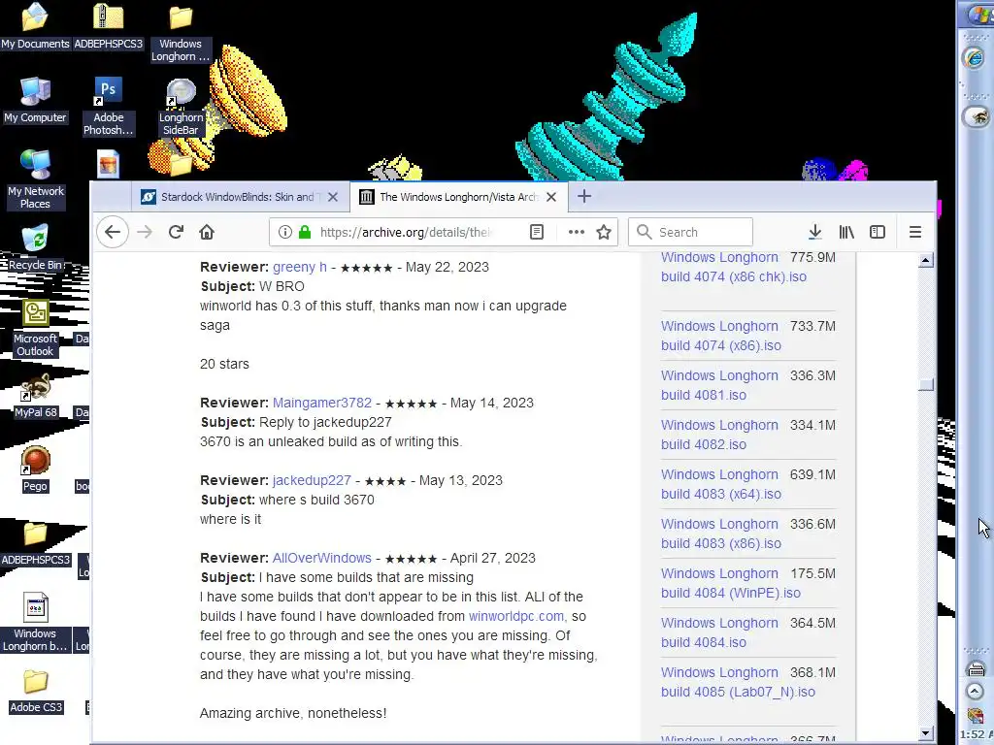Viewport: 994px width, 745px height.
Task: Click page scrollbar down arrow
Action: coord(925,733)
